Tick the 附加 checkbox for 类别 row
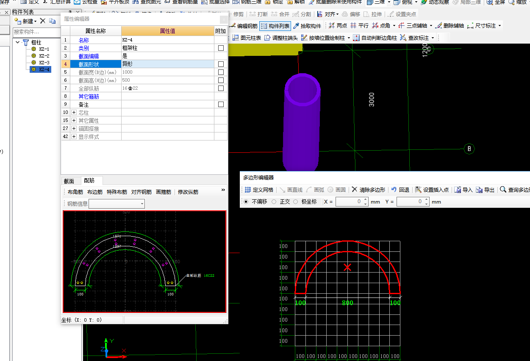This screenshot has width=530, height=361. pyautogui.click(x=221, y=48)
